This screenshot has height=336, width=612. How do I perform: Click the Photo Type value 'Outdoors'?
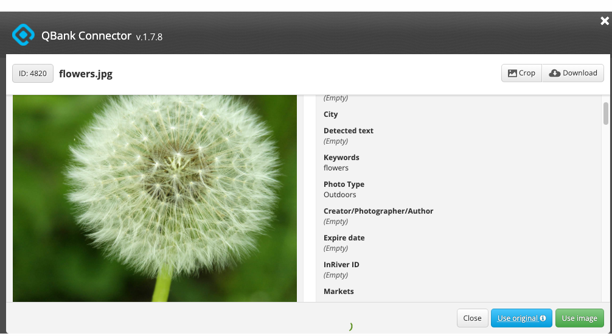pyautogui.click(x=339, y=195)
